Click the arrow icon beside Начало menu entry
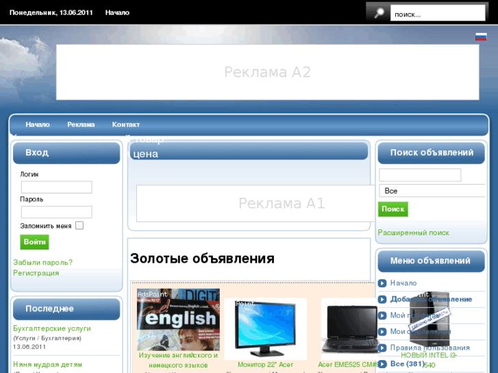This screenshot has height=373, width=498. coord(382,283)
